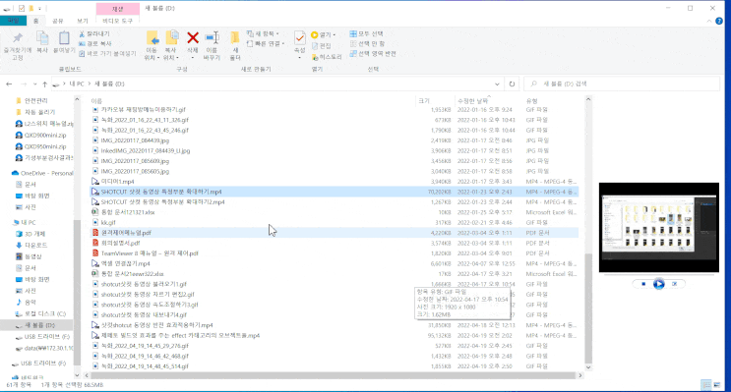Switch to details view icon in status bar

click(x=706, y=384)
